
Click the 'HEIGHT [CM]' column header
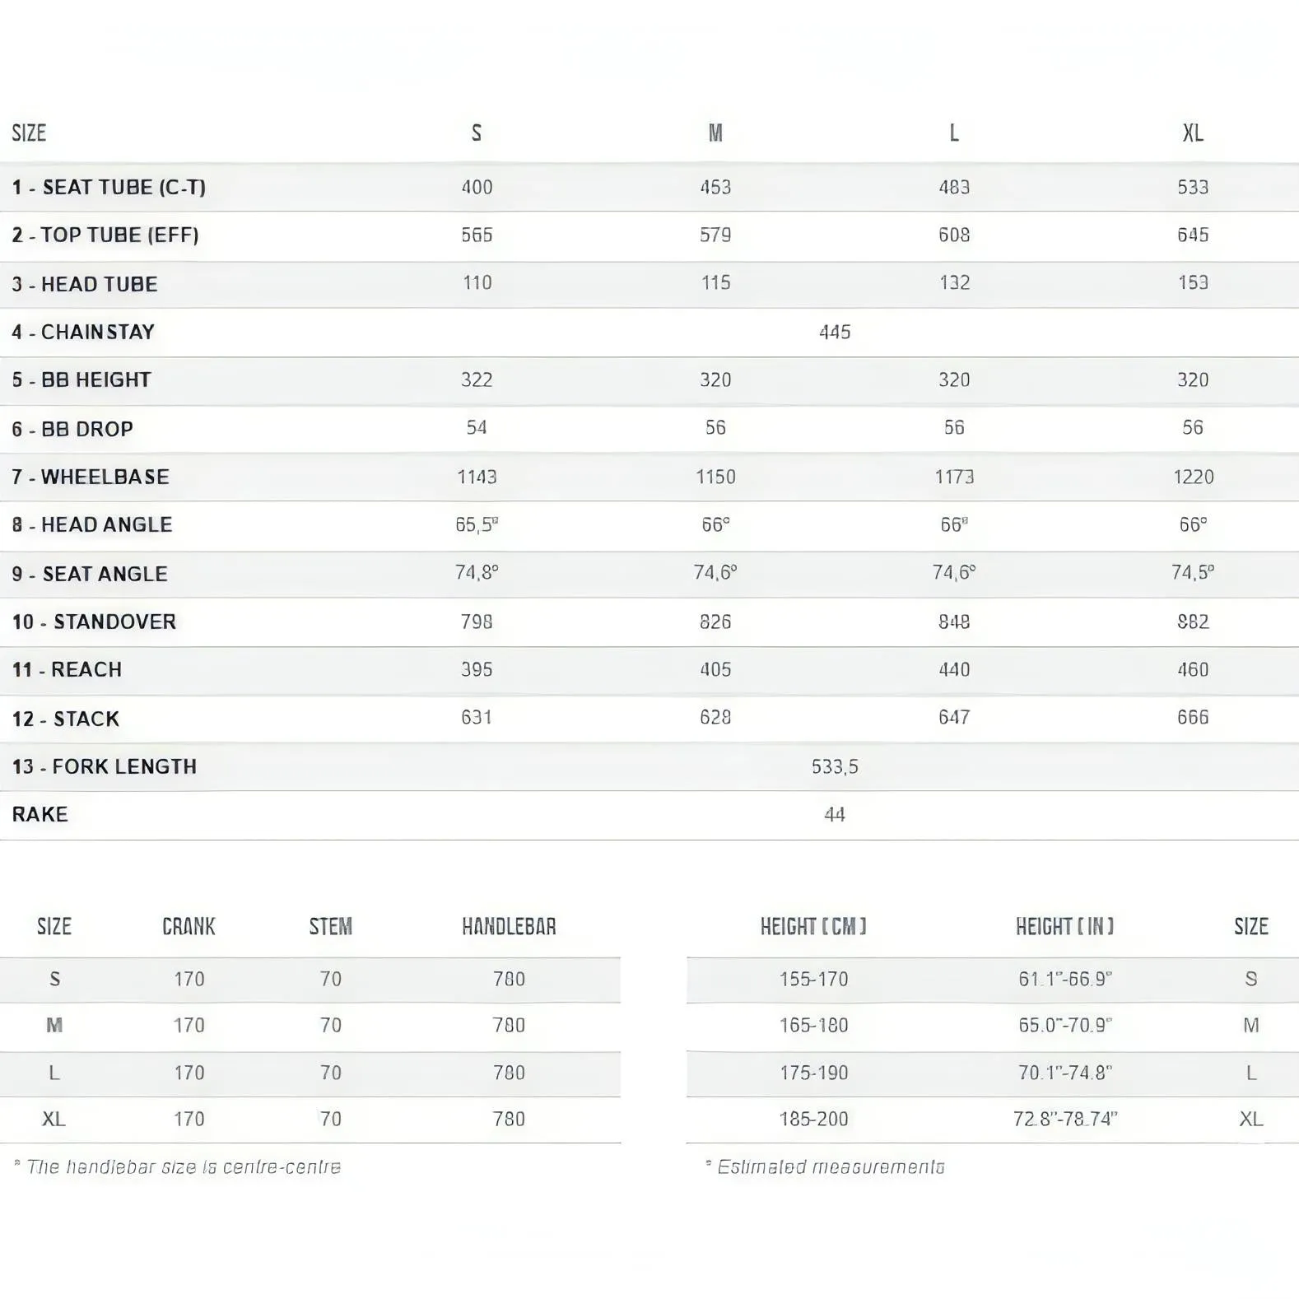[813, 927]
